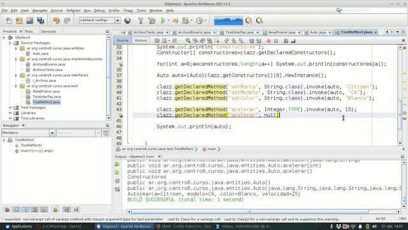This screenshot has height=230, width=408.
Task: Click the main breadcrumb in editor footer
Action: point(212,149)
